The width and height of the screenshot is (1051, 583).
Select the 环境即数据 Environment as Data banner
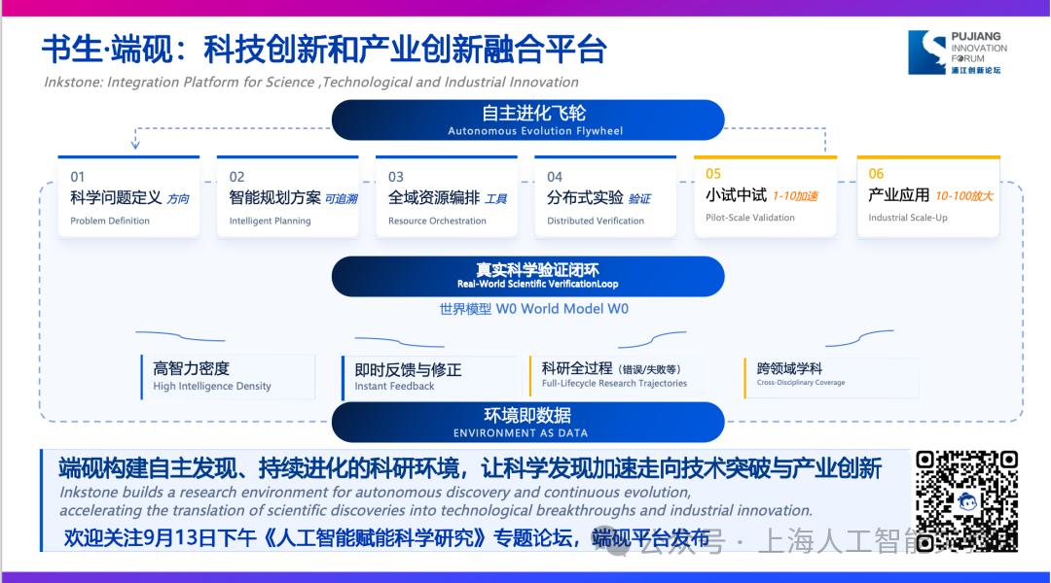[527, 423]
